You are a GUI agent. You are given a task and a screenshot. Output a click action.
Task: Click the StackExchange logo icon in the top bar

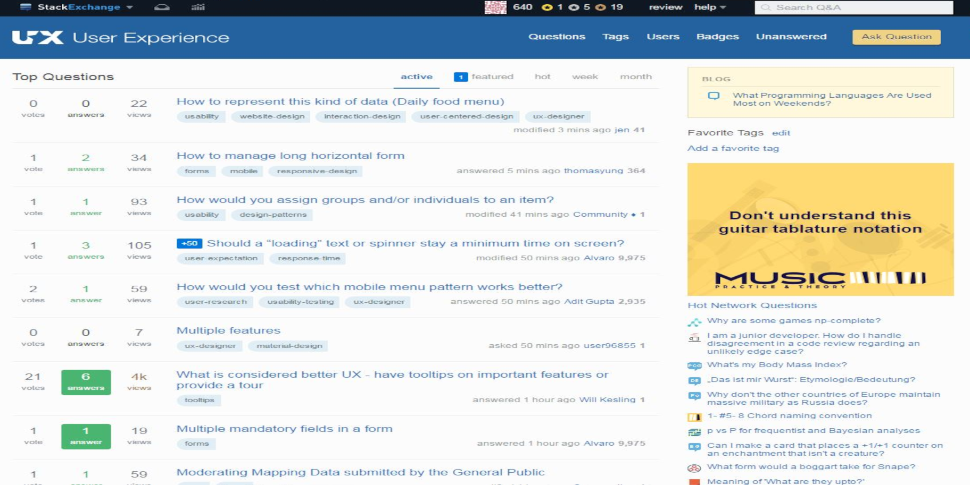(x=26, y=7)
